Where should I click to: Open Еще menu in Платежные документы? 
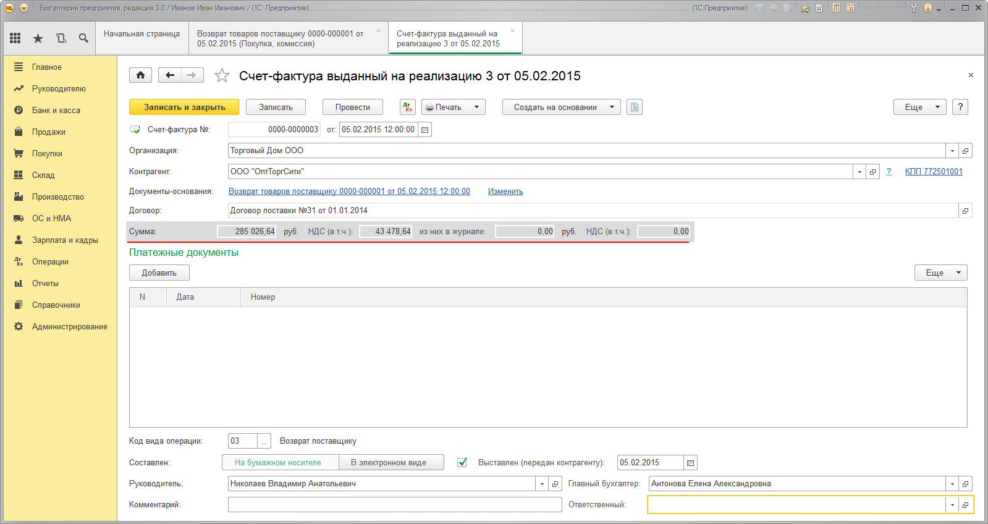940,273
